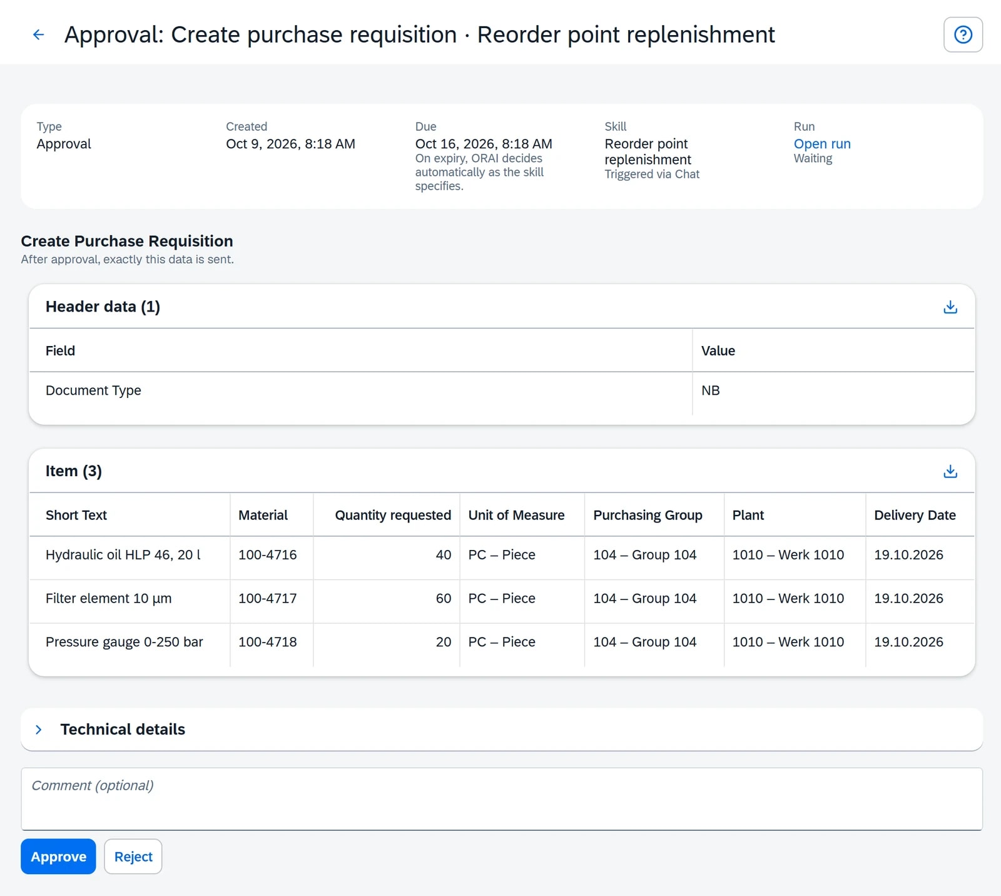Click the Waiting run status
Image resolution: width=1001 pixels, height=896 pixels.
click(x=813, y=159)
